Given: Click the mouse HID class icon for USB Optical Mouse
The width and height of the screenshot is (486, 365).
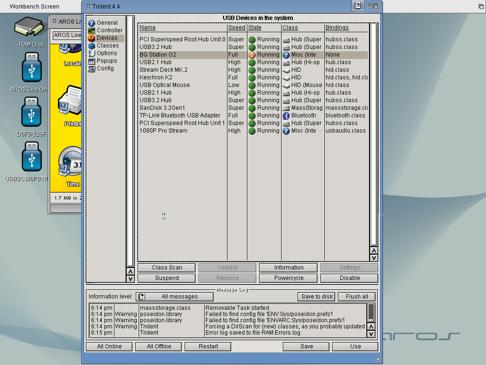Looking at the screenshot, I should 286,85.
